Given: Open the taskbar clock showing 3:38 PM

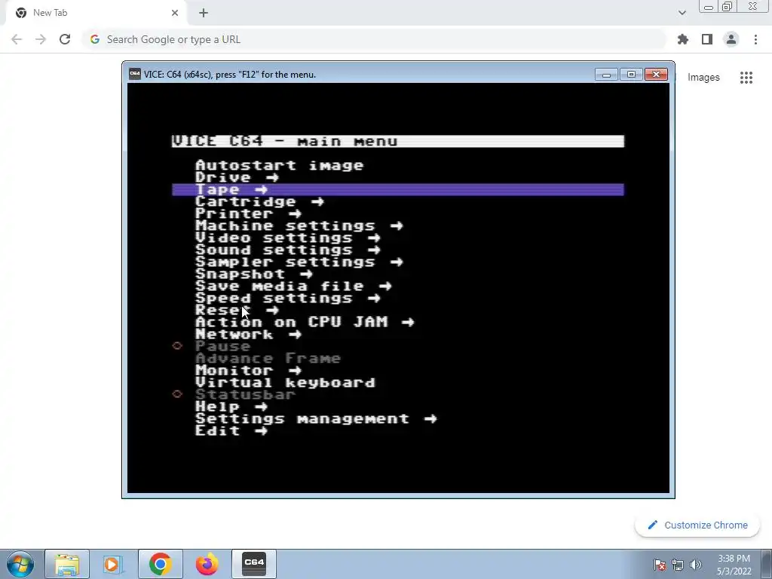Looking at the screenshot, I should (734, 565).
